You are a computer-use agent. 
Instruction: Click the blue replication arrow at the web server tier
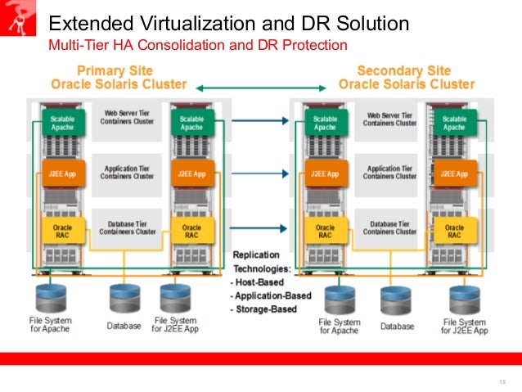coord(260,120)
